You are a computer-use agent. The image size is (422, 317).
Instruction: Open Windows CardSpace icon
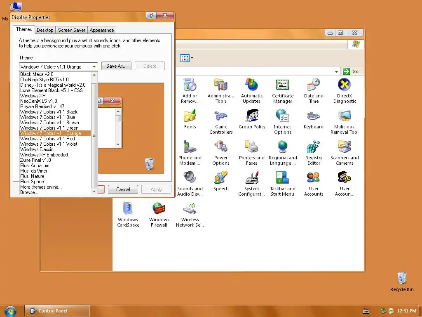[128, 215]
